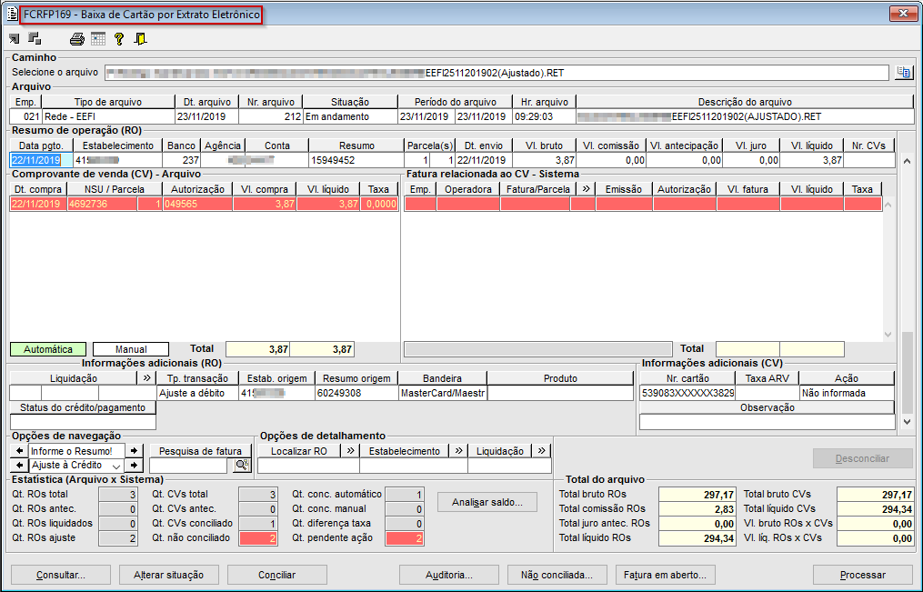Viewport: 923px width, 592px height.
Task: Click the Status do crédito/pagamento field
Action: 83,422
